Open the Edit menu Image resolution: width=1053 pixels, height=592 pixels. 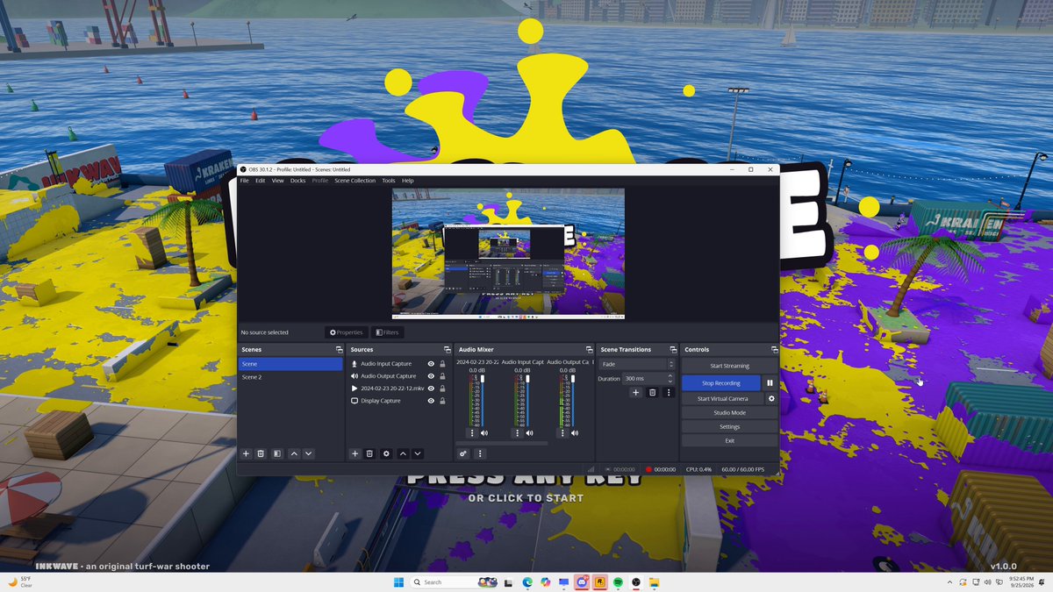pyautogui.click(x=261, y=181)
